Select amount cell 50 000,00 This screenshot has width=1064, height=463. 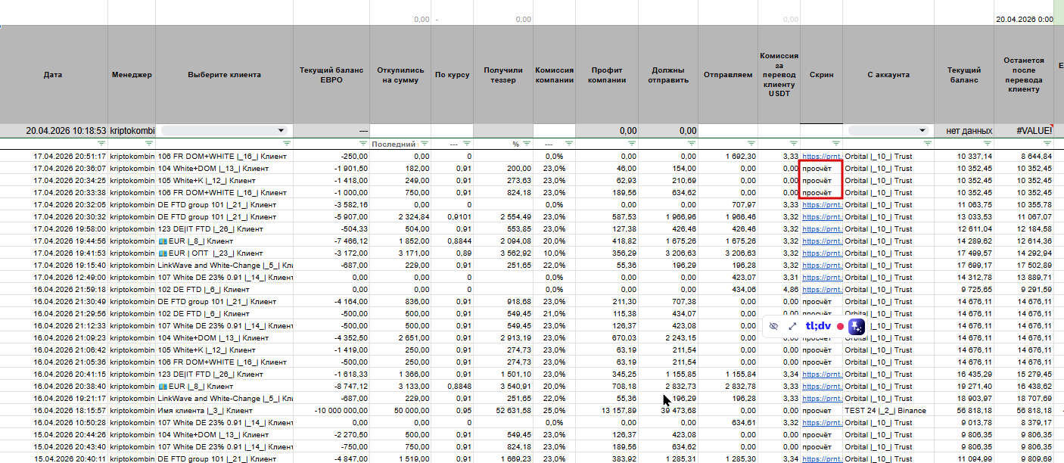pos(401,410)
